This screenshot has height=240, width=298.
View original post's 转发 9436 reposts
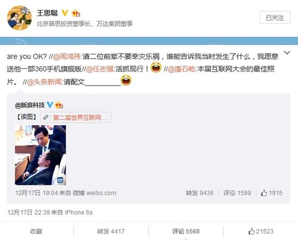tap(199, 193)
